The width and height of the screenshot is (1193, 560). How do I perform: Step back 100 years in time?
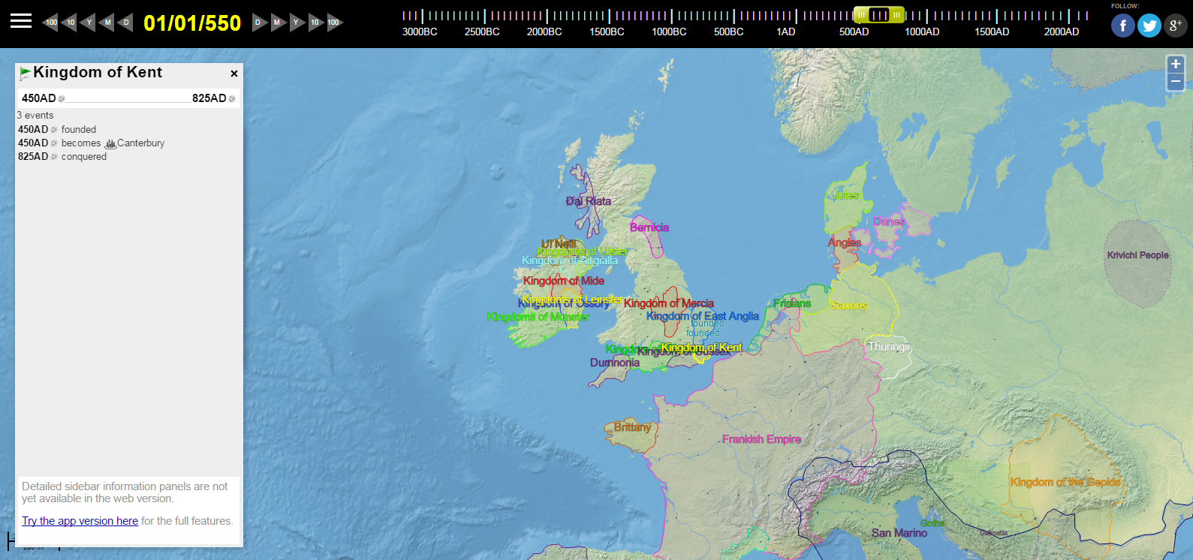tap(50, 23)
